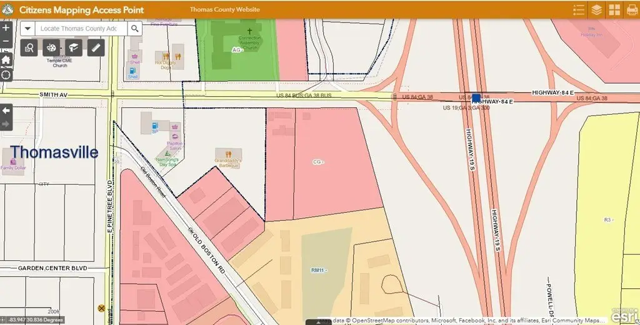
Task: Return to the default home extent
Action: (x=6, y=59)
